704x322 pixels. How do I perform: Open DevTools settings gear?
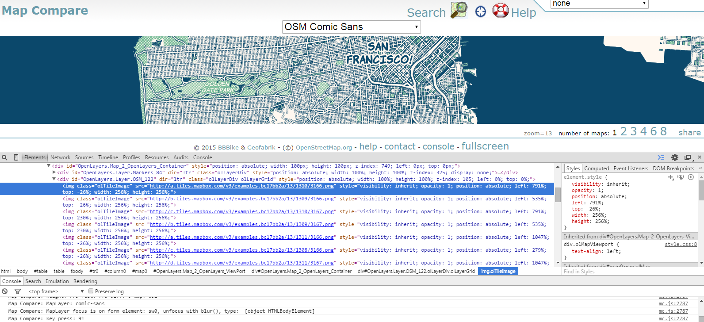click(674, 157)
